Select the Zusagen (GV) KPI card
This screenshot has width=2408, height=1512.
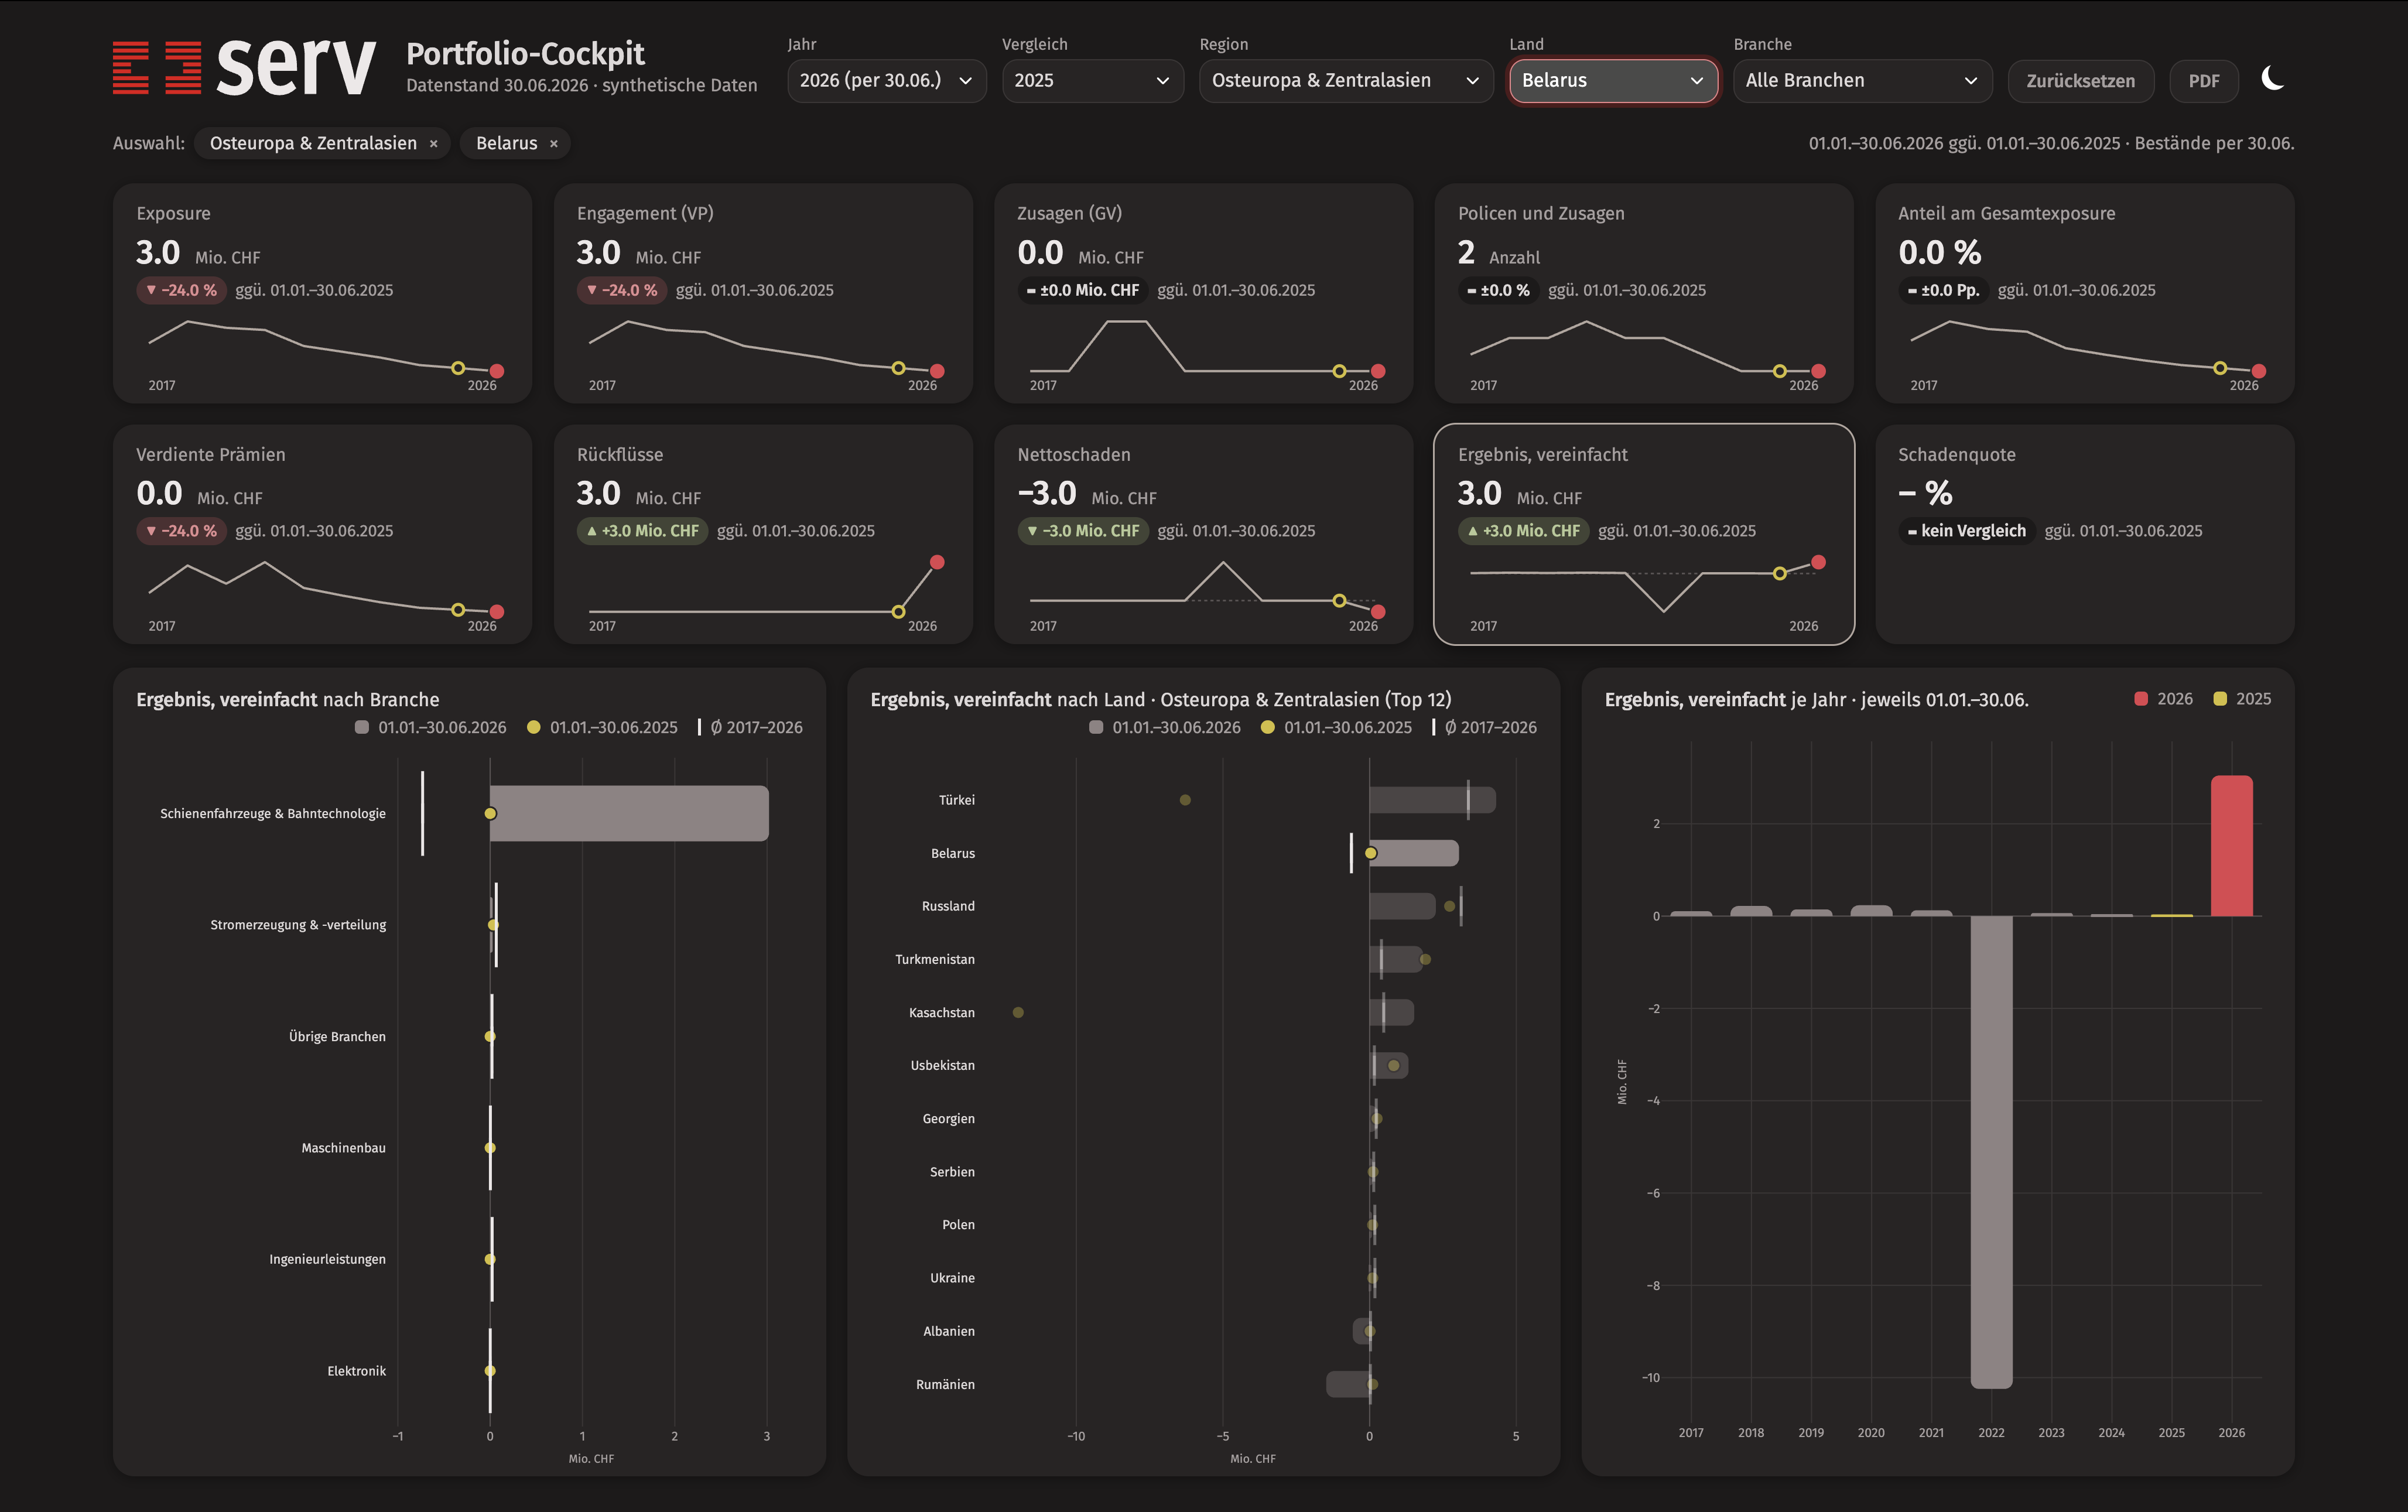click(1203, 293)
